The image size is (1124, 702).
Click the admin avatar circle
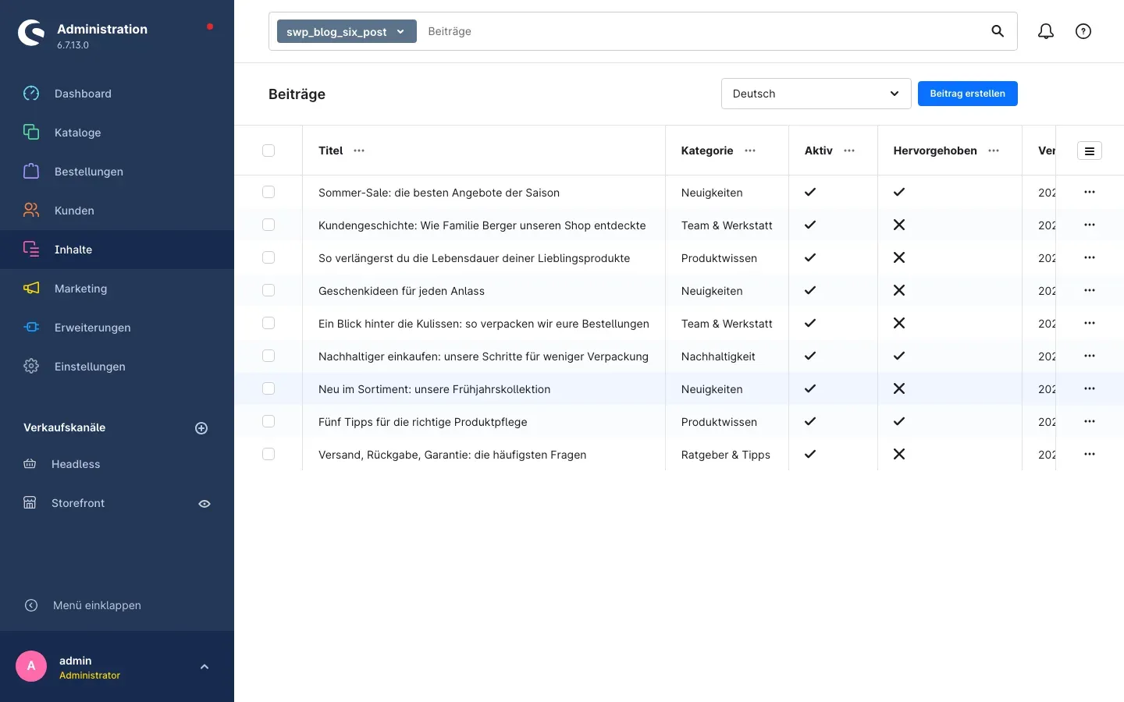click(31, 666)
